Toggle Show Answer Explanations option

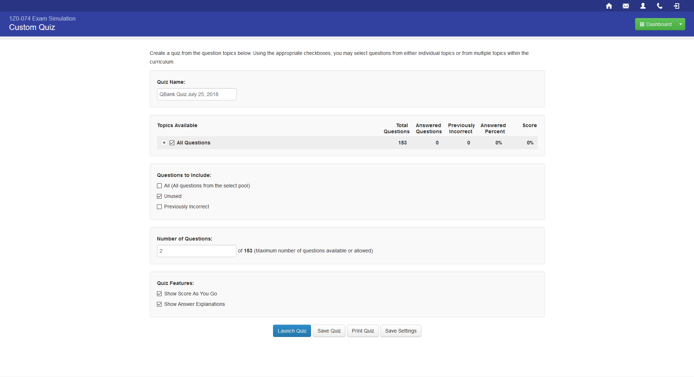[x=159, y=304]
